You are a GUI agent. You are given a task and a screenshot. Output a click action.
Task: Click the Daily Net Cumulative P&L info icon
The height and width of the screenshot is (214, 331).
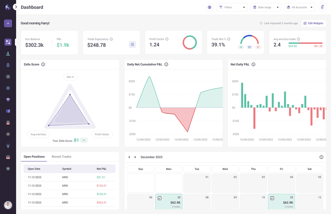(x=166, y=64)
